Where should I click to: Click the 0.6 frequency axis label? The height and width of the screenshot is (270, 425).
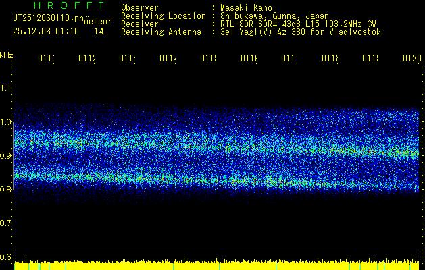(6, 257)
